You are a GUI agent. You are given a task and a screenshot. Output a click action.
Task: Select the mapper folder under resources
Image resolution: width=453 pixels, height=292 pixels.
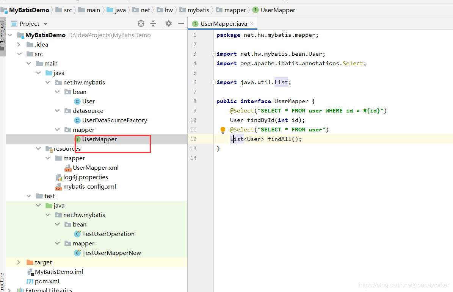[74, 158]
